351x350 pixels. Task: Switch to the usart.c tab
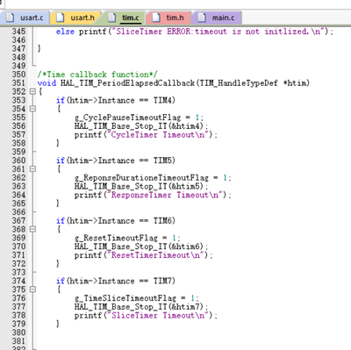tap(25, 18)
